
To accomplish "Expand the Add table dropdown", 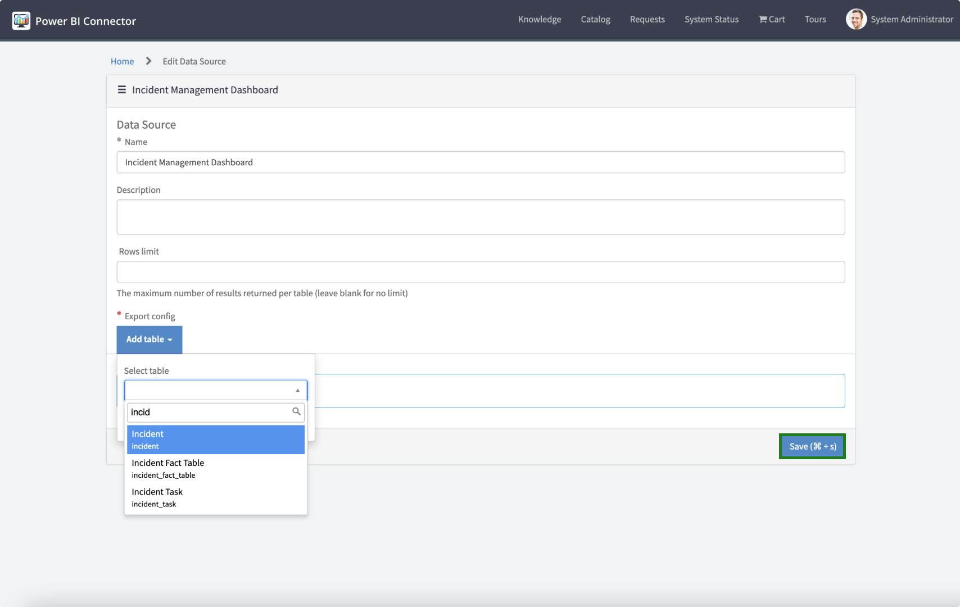I will click(149, 339).
